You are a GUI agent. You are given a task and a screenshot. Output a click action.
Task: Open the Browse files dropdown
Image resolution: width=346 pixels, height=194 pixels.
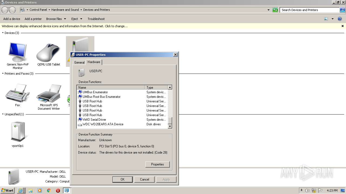(56, 19)
